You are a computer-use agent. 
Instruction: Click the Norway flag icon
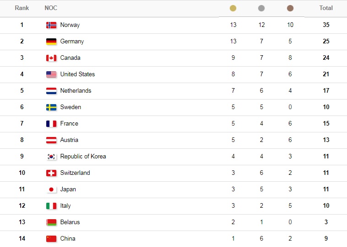[x=51, y=25]
